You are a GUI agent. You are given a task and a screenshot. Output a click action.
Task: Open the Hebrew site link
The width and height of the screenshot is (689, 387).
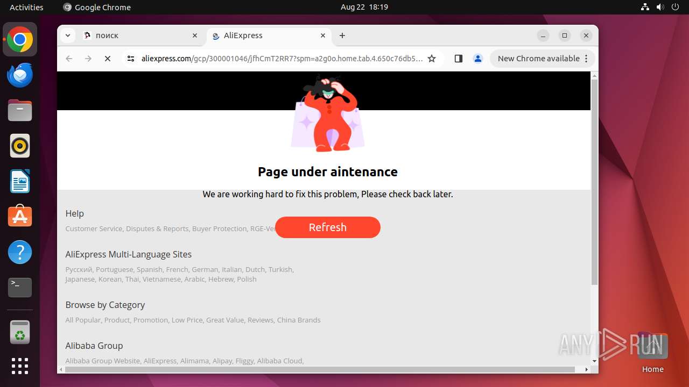(221, 279)
